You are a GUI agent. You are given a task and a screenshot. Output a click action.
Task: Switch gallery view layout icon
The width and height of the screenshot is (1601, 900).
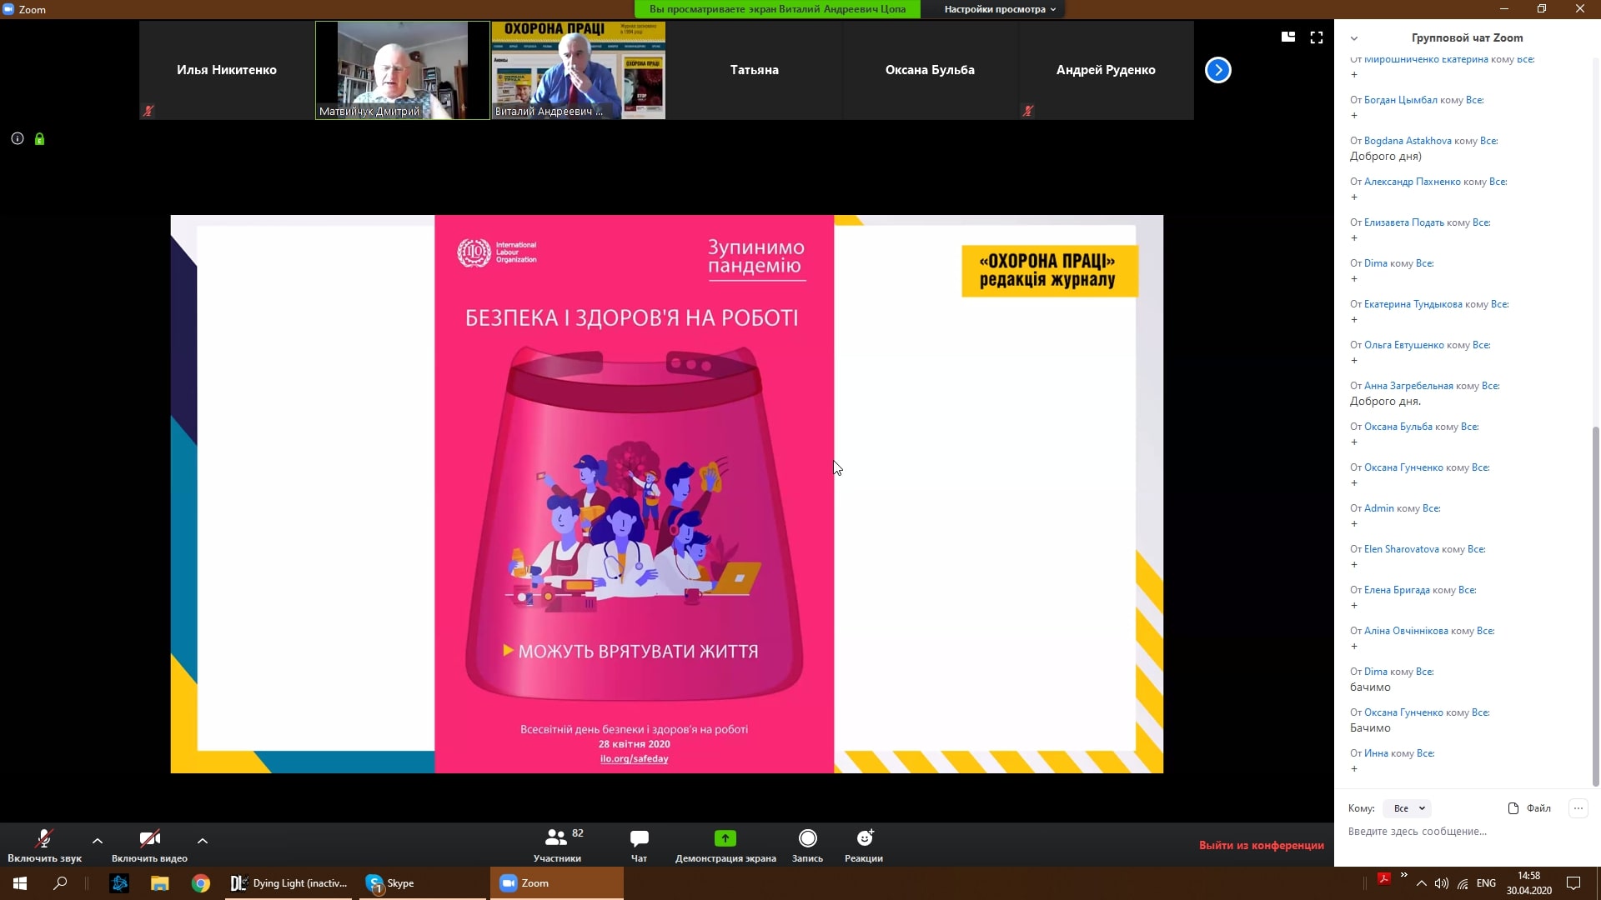click(x=1288, y=37)
